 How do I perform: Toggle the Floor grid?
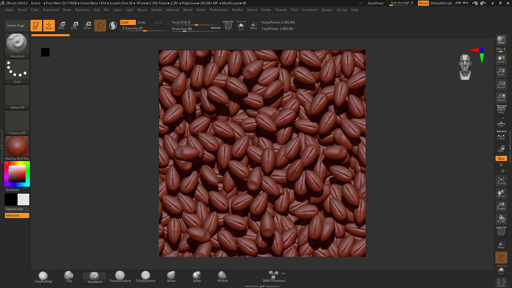(501, 124)
